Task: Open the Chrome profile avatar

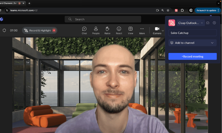Action: (x=191, y=10)
